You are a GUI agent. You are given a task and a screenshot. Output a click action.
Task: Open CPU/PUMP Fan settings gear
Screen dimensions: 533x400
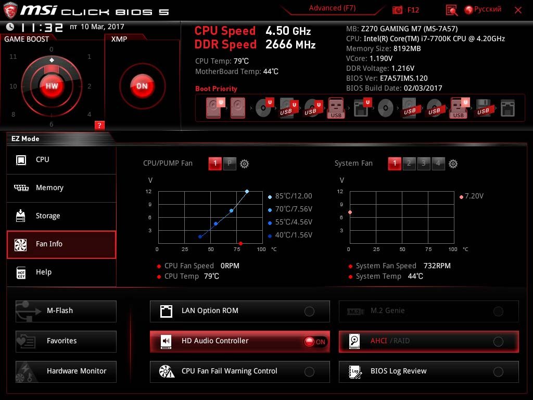coord(244,164)
